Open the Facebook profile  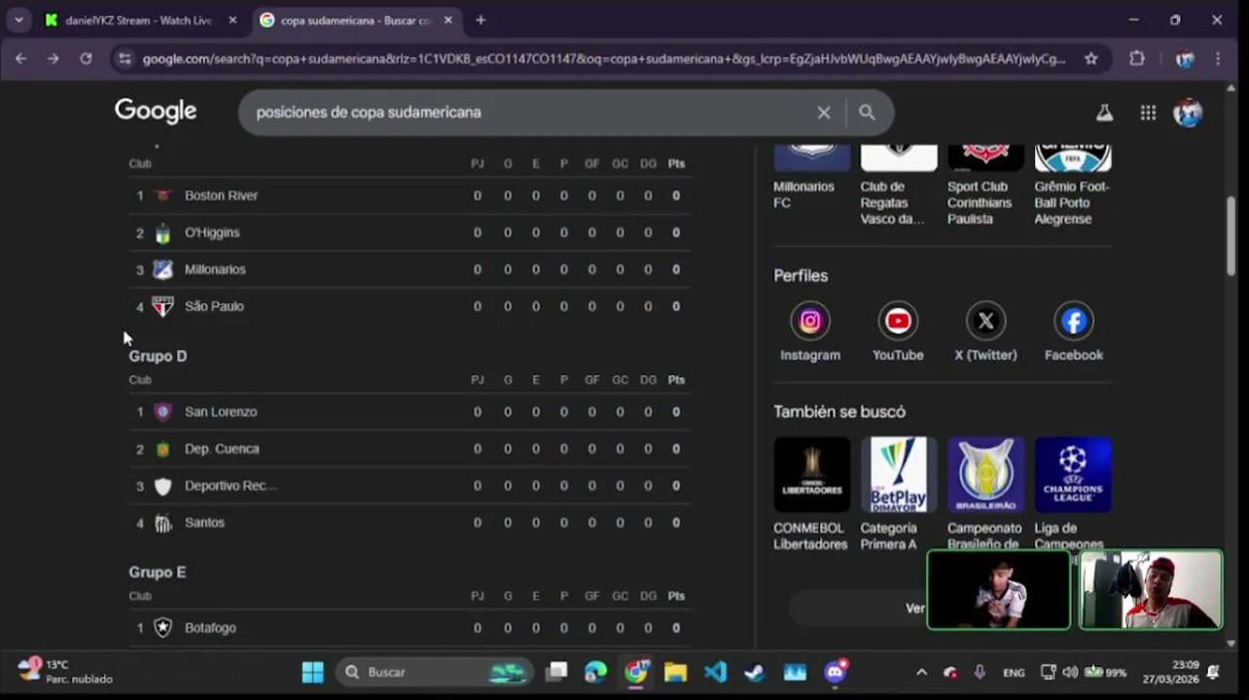(x=1074, y=333)
